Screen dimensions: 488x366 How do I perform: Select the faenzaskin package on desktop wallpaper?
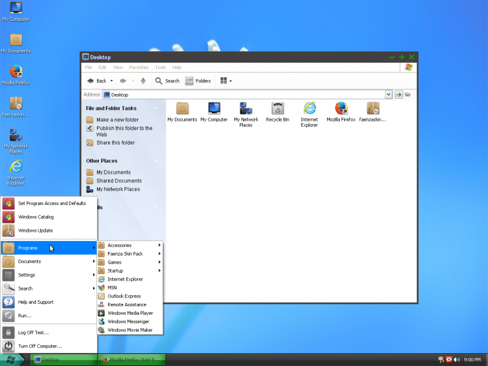[x=16, y=107]
